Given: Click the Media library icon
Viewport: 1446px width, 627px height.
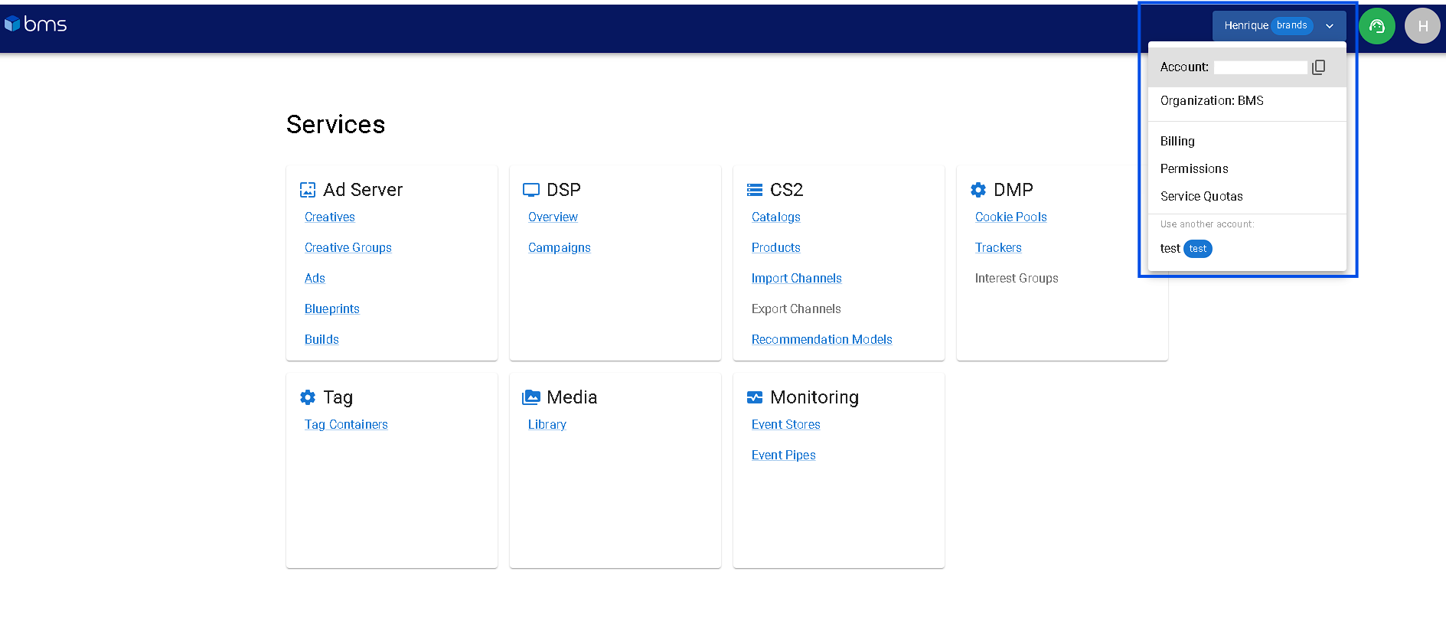Looking at the screenshot, I should pyautogui.click(x=531, y=397).
